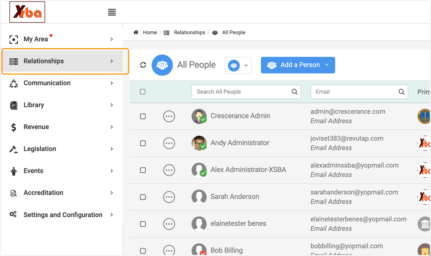Check the box for Crescerance Admin
The width and height of the screenshot is (431, 256).
tap(143, 116)
